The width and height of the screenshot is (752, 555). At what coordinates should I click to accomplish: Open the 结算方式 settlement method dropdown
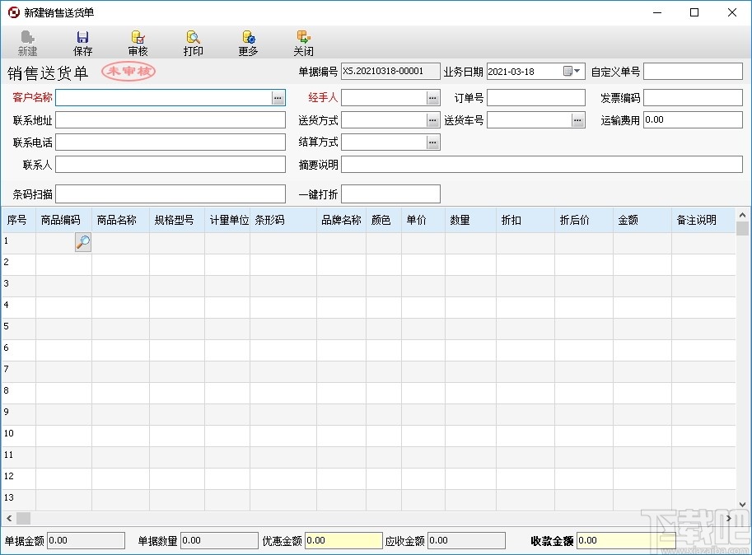click(x=433, y=142)
